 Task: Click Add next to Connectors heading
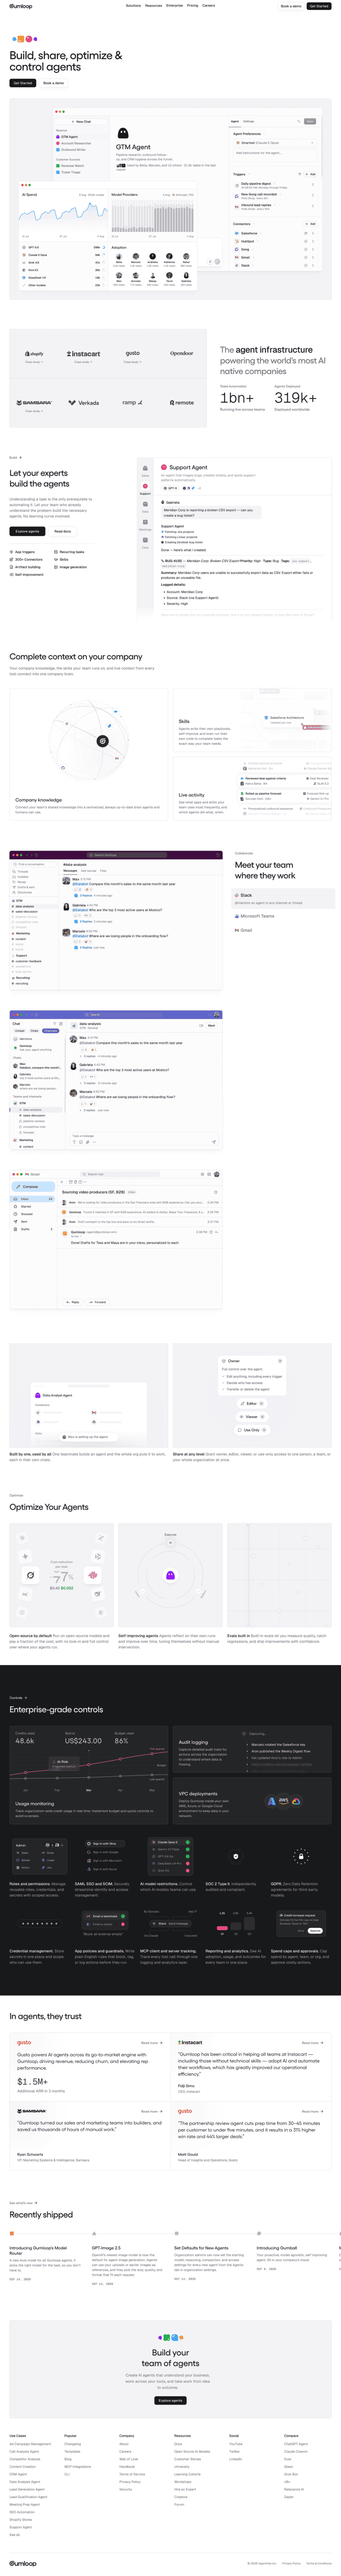[x=311, y=224]
